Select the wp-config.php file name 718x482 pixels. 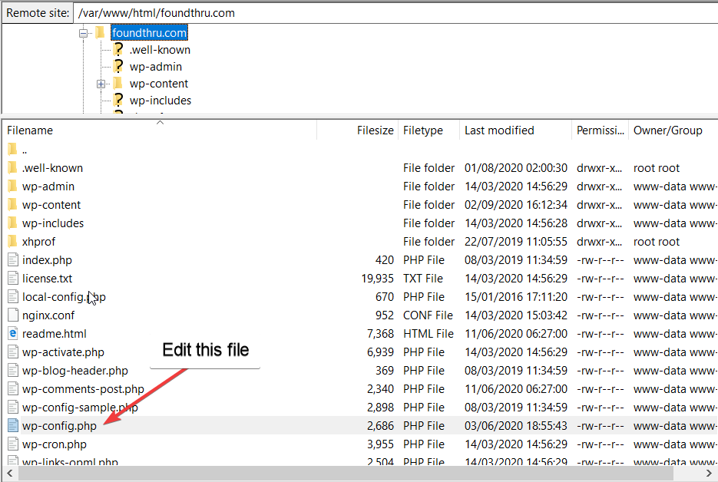(x=59, y=426)
